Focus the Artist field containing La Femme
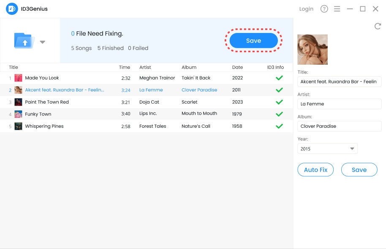The image size is (386, 249). point(339,104)
